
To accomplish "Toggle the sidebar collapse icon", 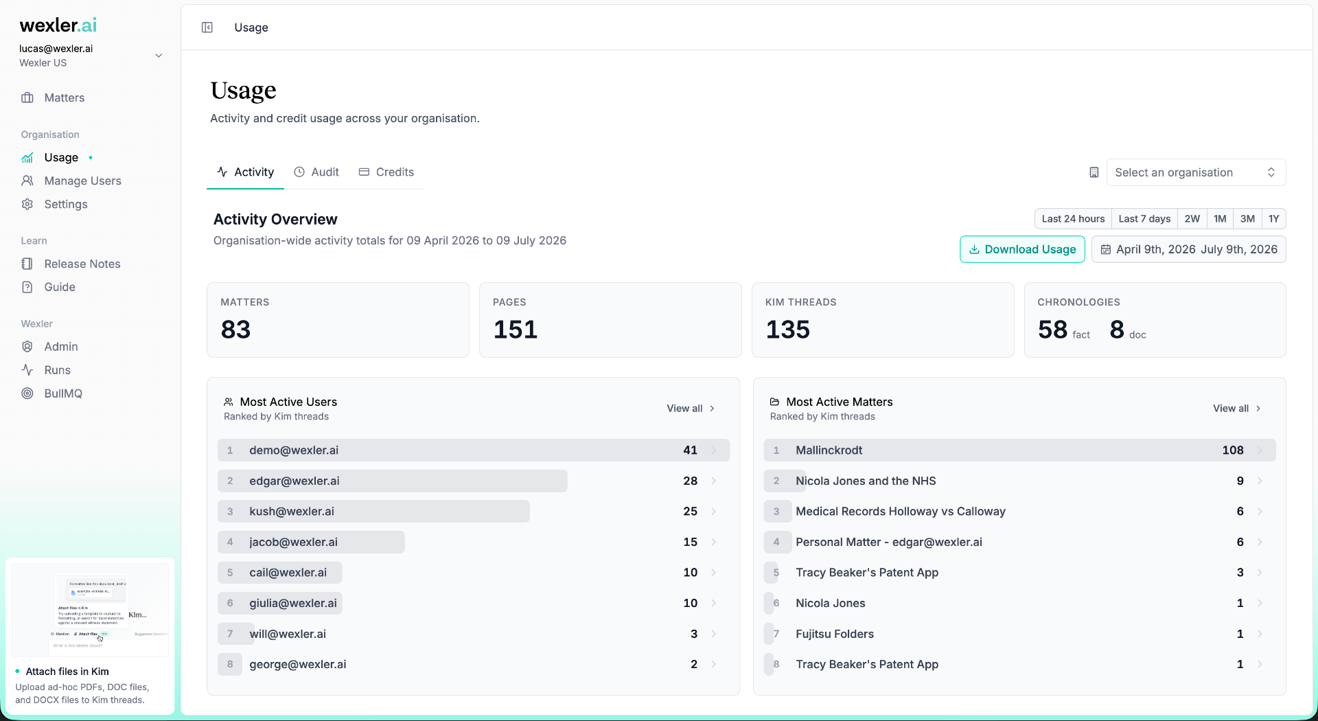I will point(207,27).
